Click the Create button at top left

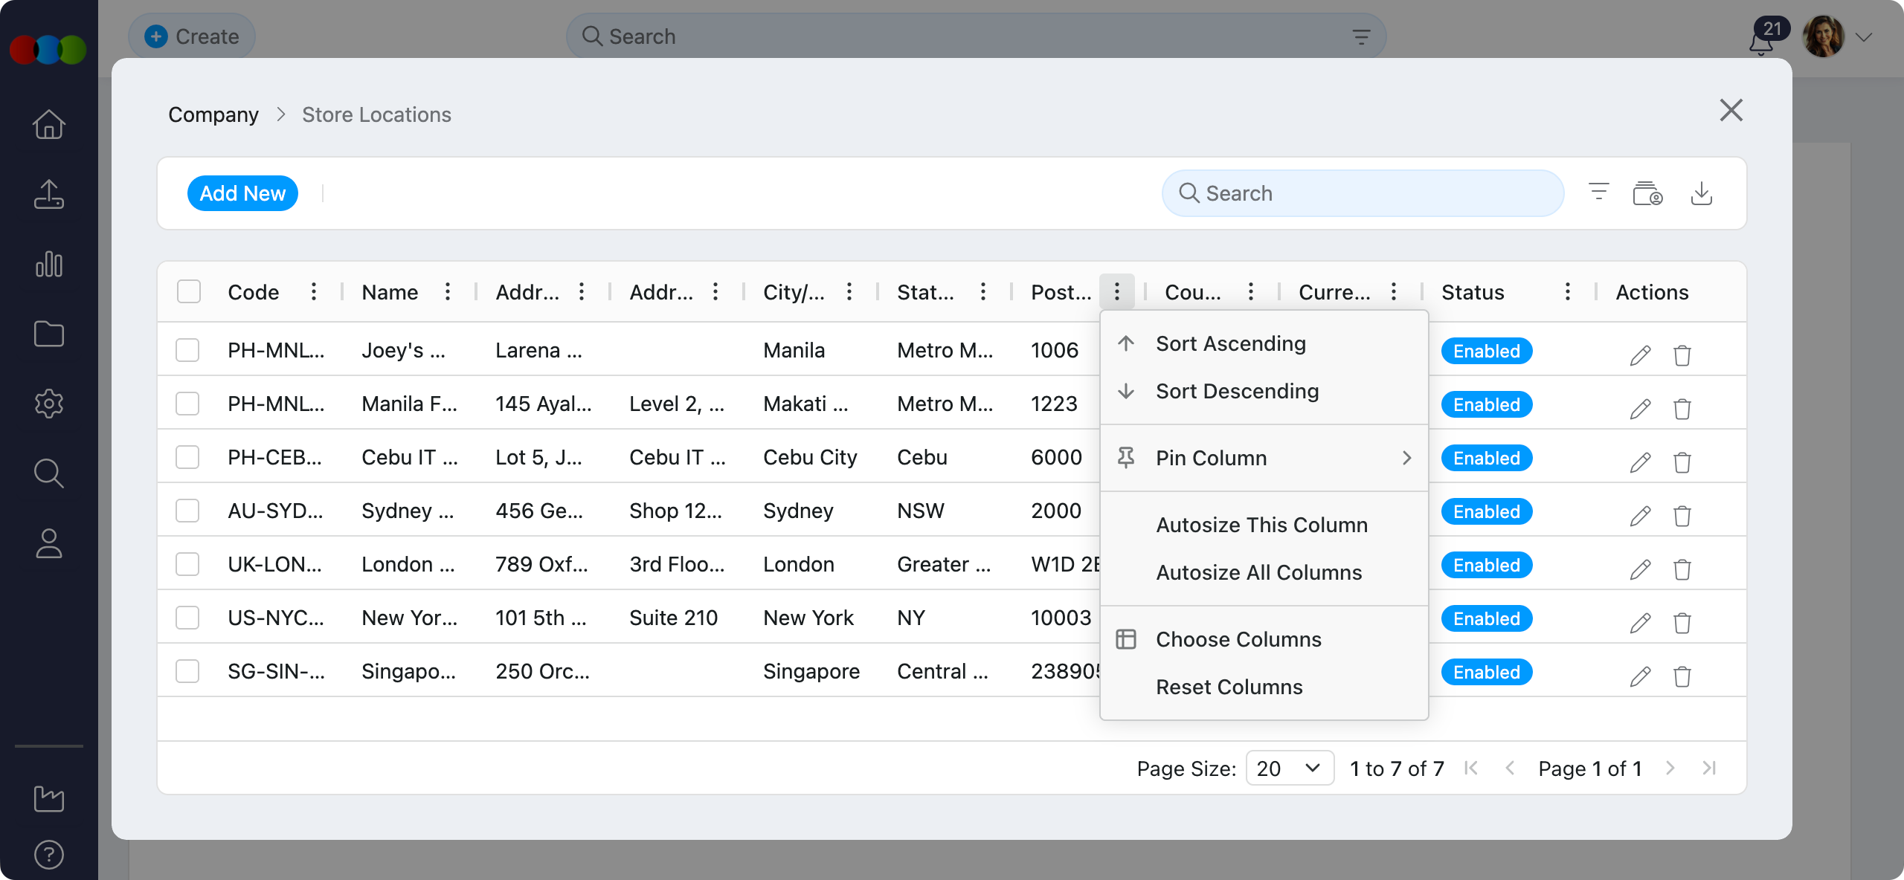click(x=192, y=36)
